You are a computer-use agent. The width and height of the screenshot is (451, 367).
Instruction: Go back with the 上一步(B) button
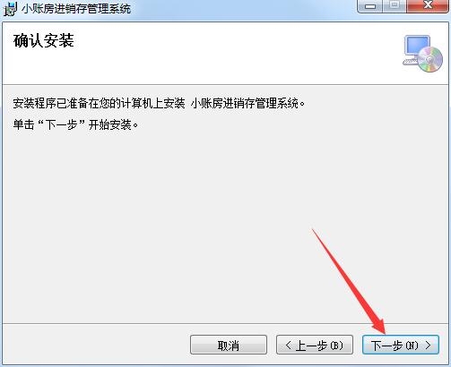315,345
